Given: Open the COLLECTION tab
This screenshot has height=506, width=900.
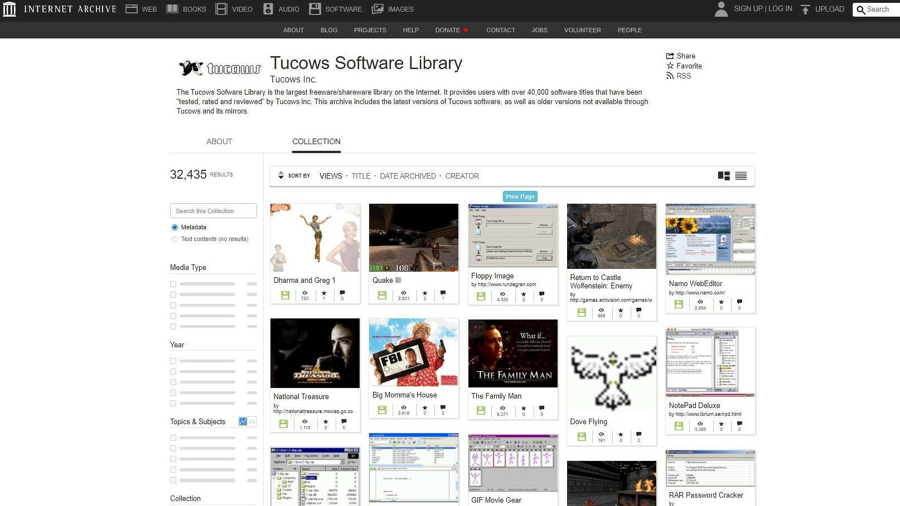Looking at the screenshot, I should point(316,141).
